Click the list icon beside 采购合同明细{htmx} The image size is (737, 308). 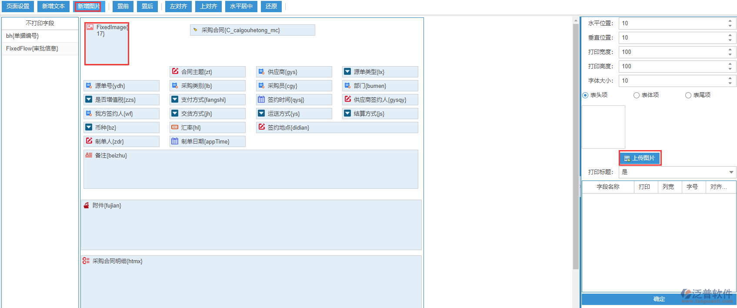[x=86, y=261]
